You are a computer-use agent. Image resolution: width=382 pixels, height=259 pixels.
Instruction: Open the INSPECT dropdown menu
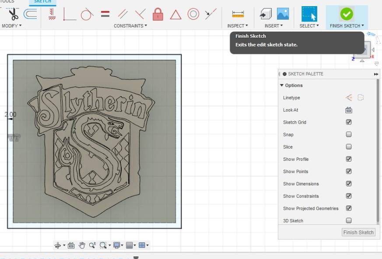click(x=238, y=25)
